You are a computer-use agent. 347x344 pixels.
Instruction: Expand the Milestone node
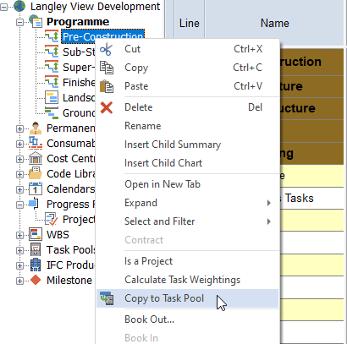19,281
